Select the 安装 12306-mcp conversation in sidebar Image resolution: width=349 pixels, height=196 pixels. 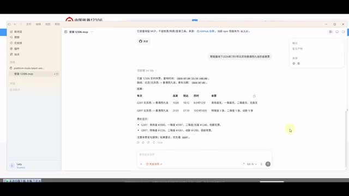pos(34,74)
